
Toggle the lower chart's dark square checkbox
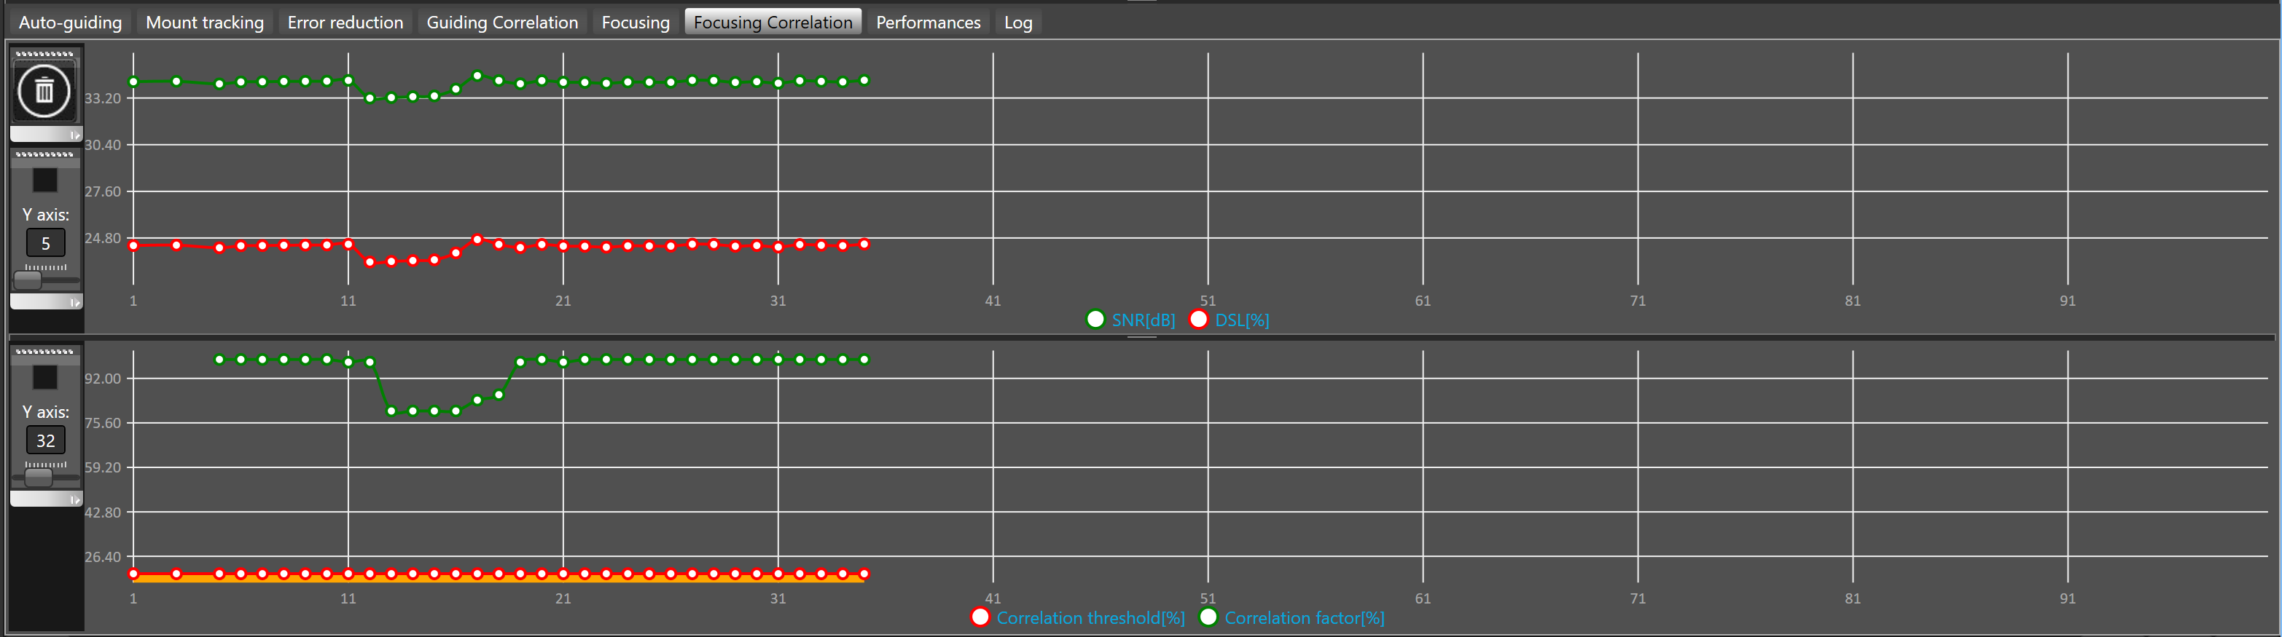(x=45, y=378)
